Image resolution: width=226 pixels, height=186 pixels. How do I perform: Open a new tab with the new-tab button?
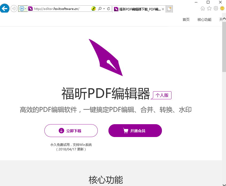(169, 9)
